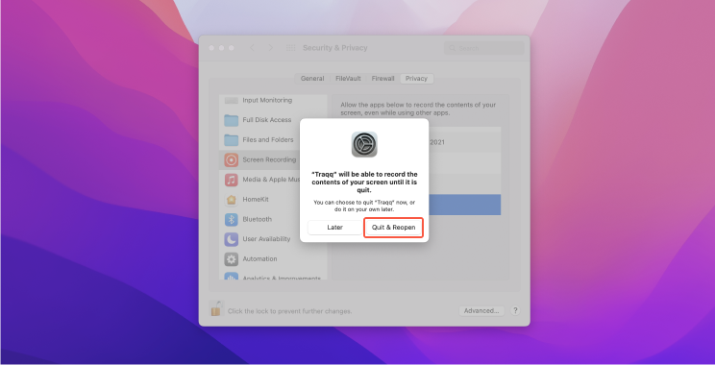Select the Files and Folders icon
Viewport: 715px width, 365px height.
232,140
